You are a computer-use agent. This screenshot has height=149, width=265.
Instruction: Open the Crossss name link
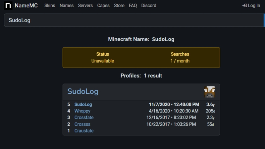click(x=82, y=124)
